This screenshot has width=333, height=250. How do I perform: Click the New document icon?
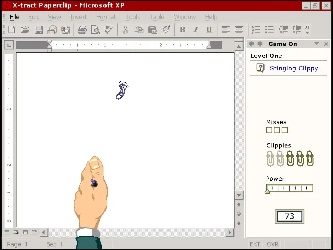click(12, 29)
